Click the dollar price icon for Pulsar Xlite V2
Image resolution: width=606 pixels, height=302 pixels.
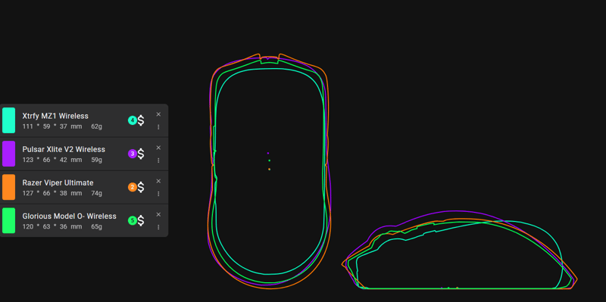(141, 154)
